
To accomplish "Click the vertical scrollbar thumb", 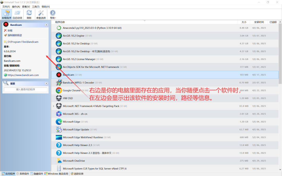I will pyautogui.click(x=280, y=53).
